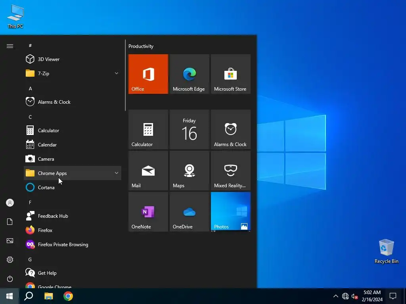The image size is (406, 304).
Task: Expand the Start menu hamburger button
Action: pyautogui.click(x=10, y=46)
